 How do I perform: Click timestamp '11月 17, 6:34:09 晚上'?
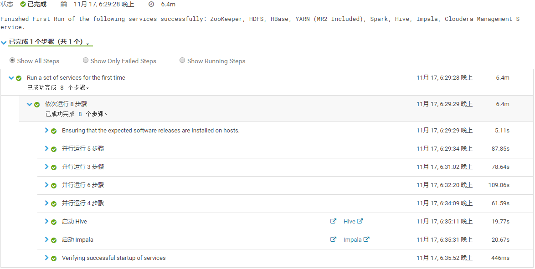coord(445,203)
